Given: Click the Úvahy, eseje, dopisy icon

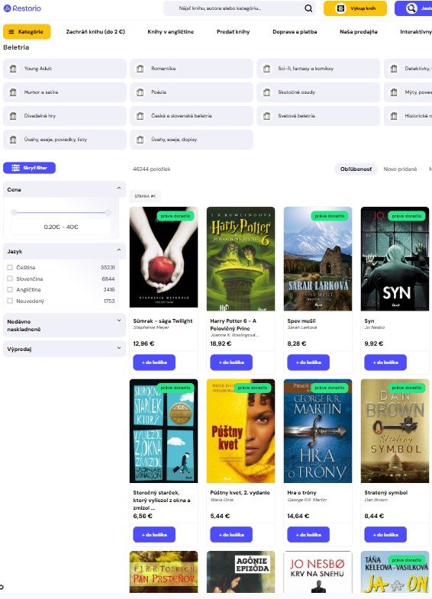Looking at the screenshot, I should (x=140, y=140).
